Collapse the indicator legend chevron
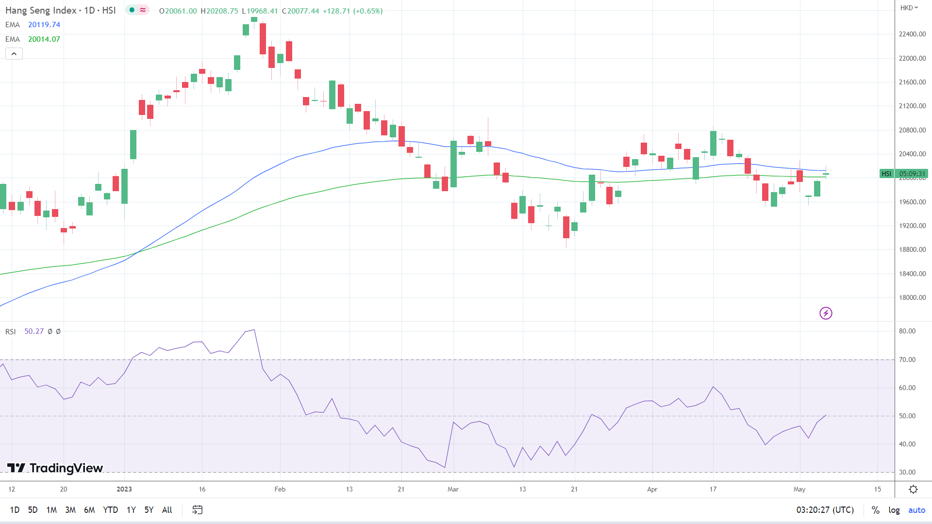Image resolution: width=932 pixels, height=524 pixels. click(14, 54)
